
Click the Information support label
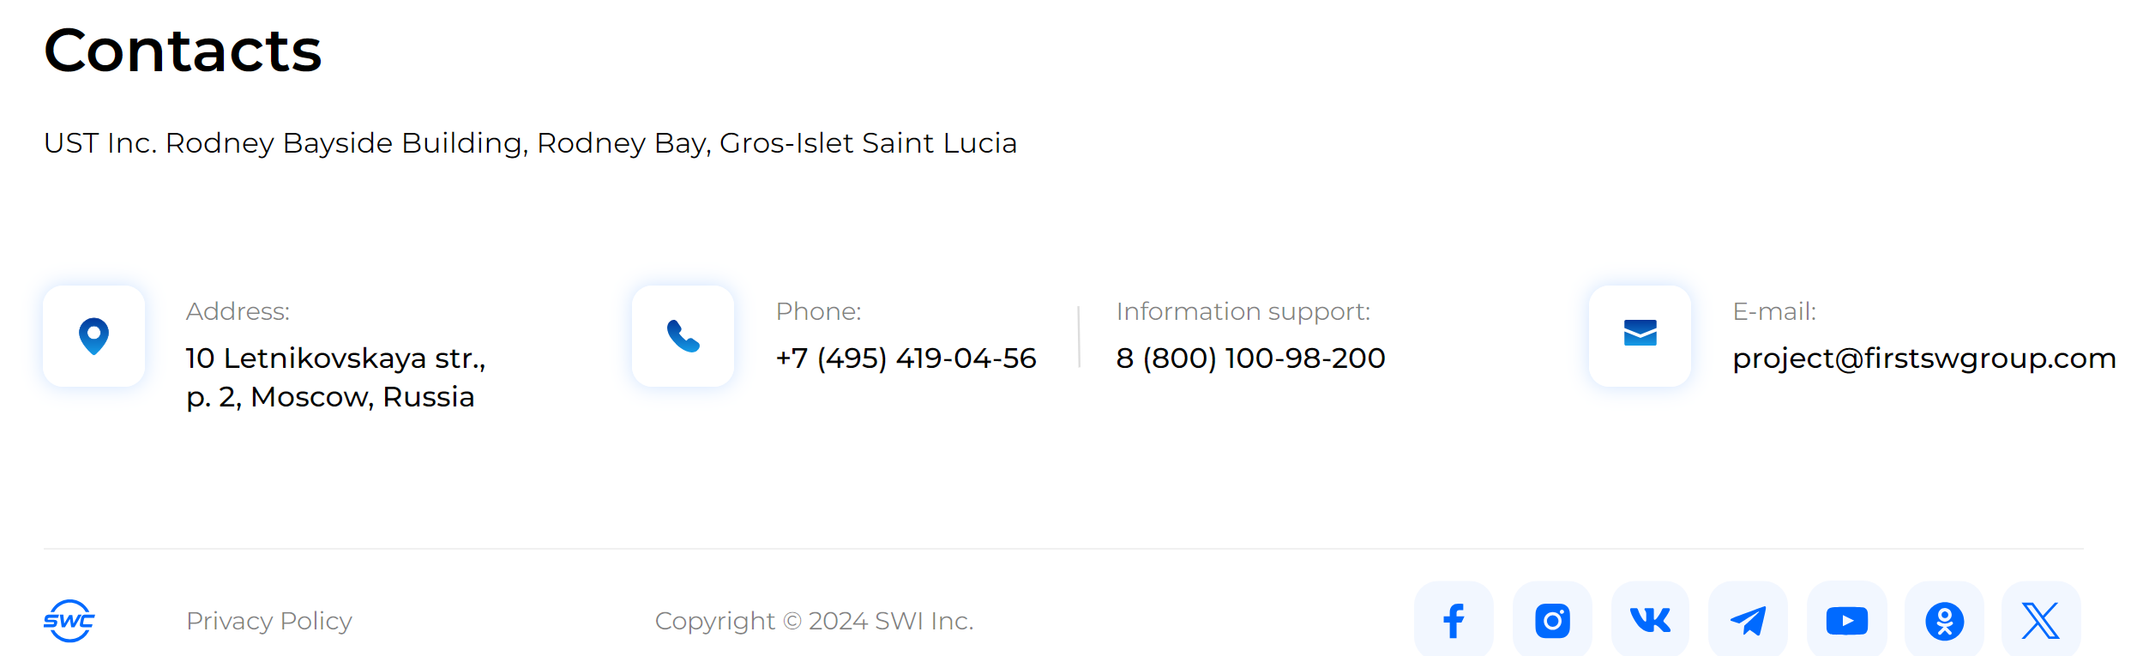tap(1243, 312)
